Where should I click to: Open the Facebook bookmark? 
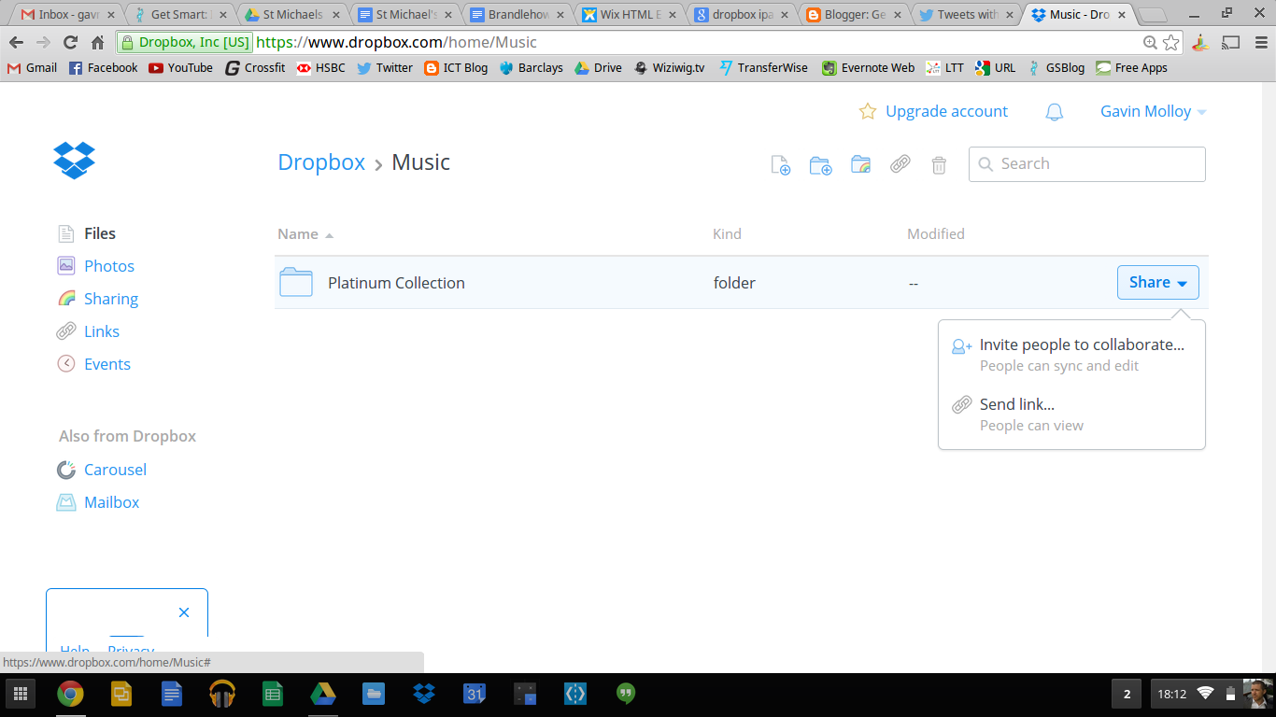(x=103, y=68)
